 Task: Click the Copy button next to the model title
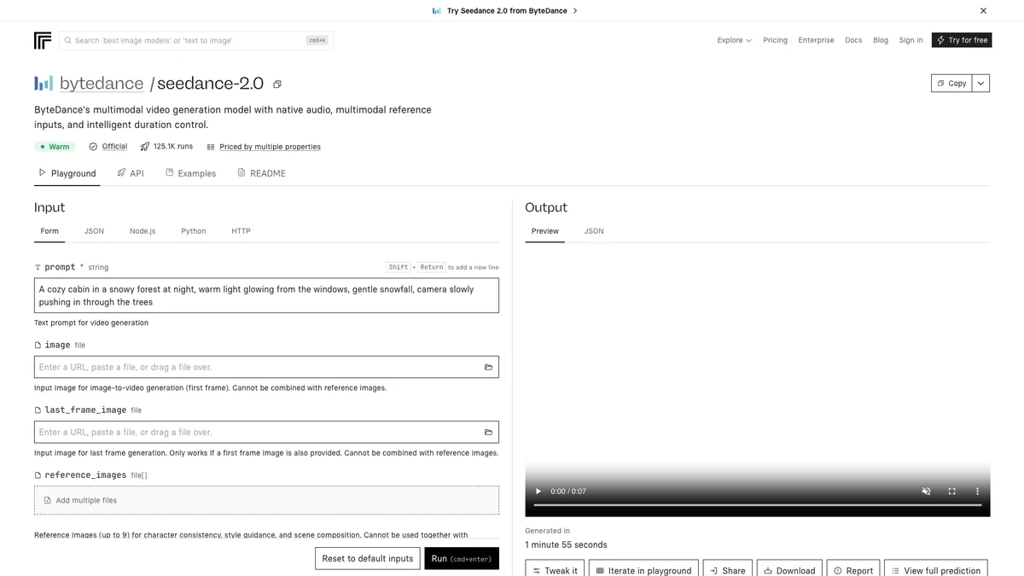coord(951,84)
